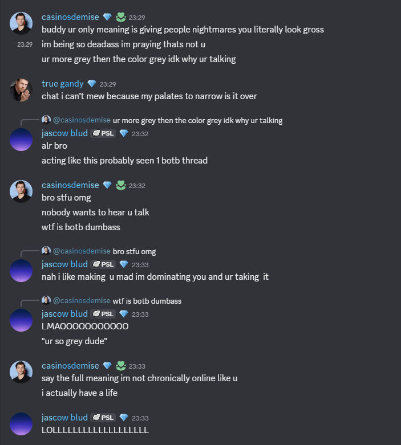Image resolution: width=401 pixels, height=445 pixels.
Task: Click the green leaf badge on casinosdemise 23:32 message
Action: (121, 185)
